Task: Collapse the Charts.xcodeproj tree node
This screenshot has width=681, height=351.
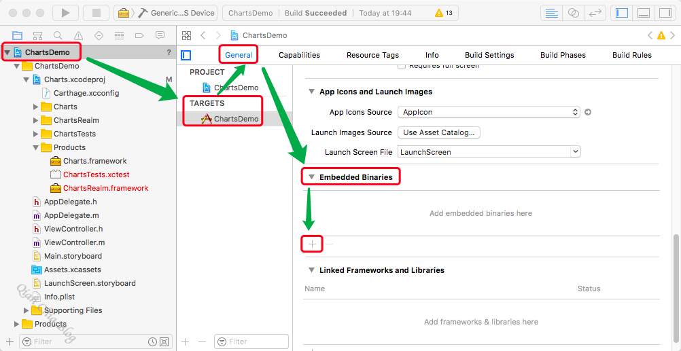Action: pos(27,79)
